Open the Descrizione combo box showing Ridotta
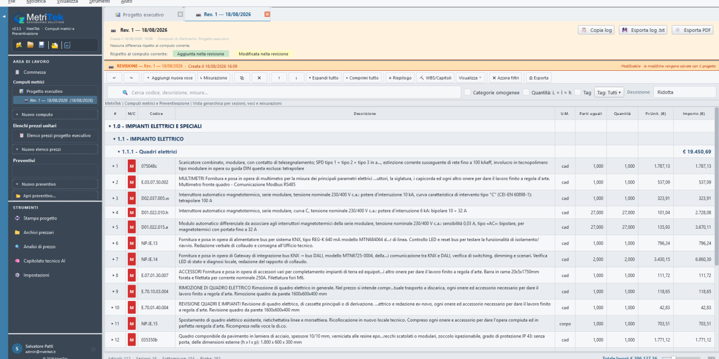This screenshot has height=359, width=719. (x=685, y=92)
